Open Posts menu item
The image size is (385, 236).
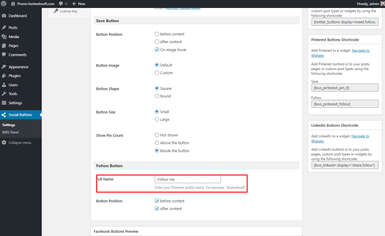click(21, 27)
